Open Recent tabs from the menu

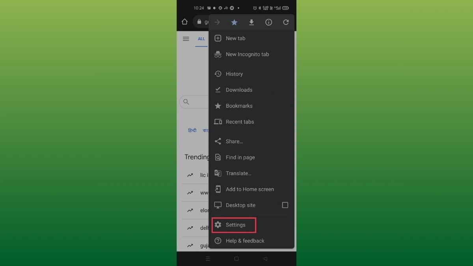(x=239, y=122)
